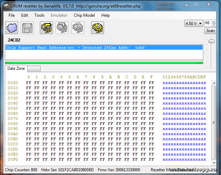
Task: Open the Edit menu
Action: [x=25, y=15]
